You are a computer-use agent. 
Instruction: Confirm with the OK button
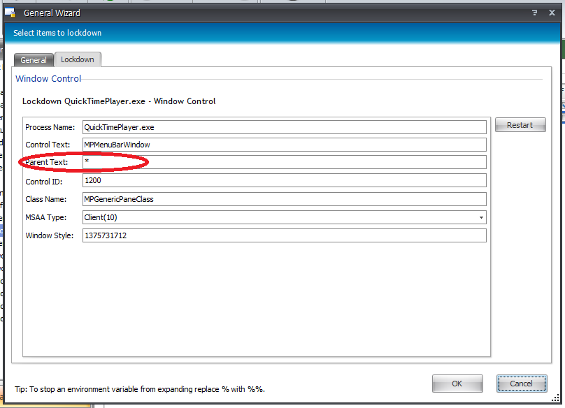tap(457, 384)
